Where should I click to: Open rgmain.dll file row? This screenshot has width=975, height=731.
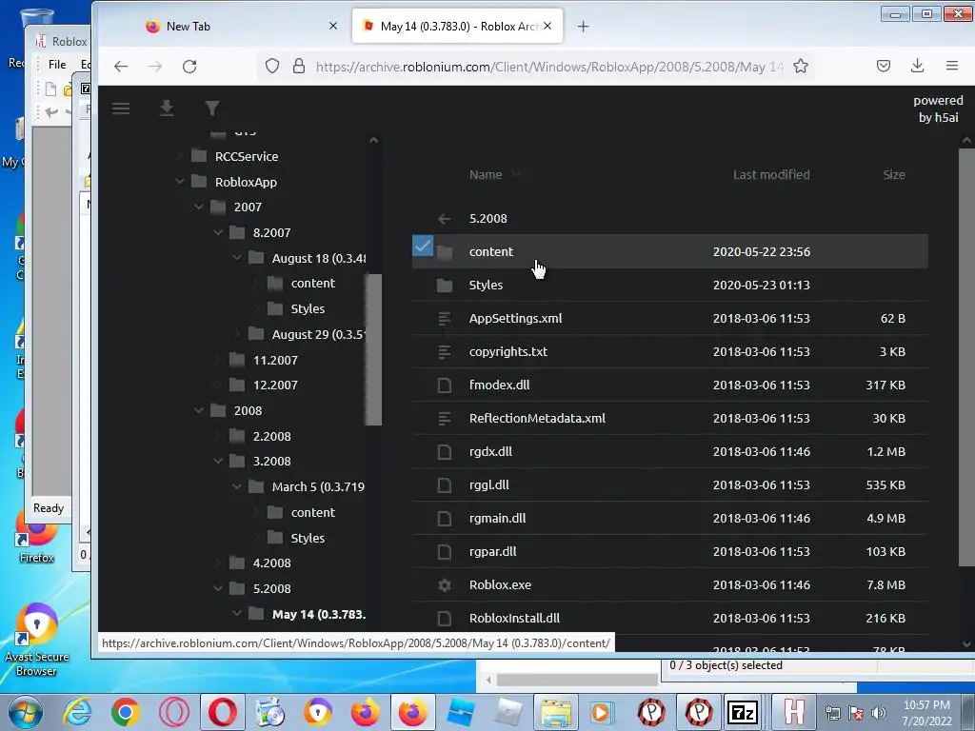point(670,519)
